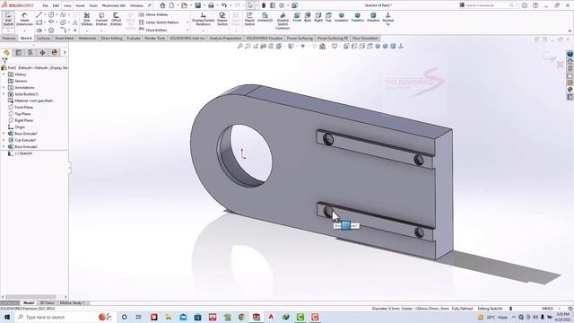Screen dimensions: 574x323
Task: Open the Tools menu
Action: pyautogui.click(x=93, y=5)
